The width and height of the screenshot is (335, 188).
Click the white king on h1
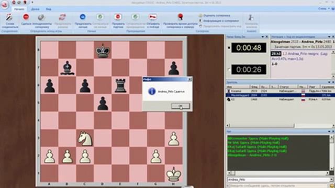click(x=173, y=174)
